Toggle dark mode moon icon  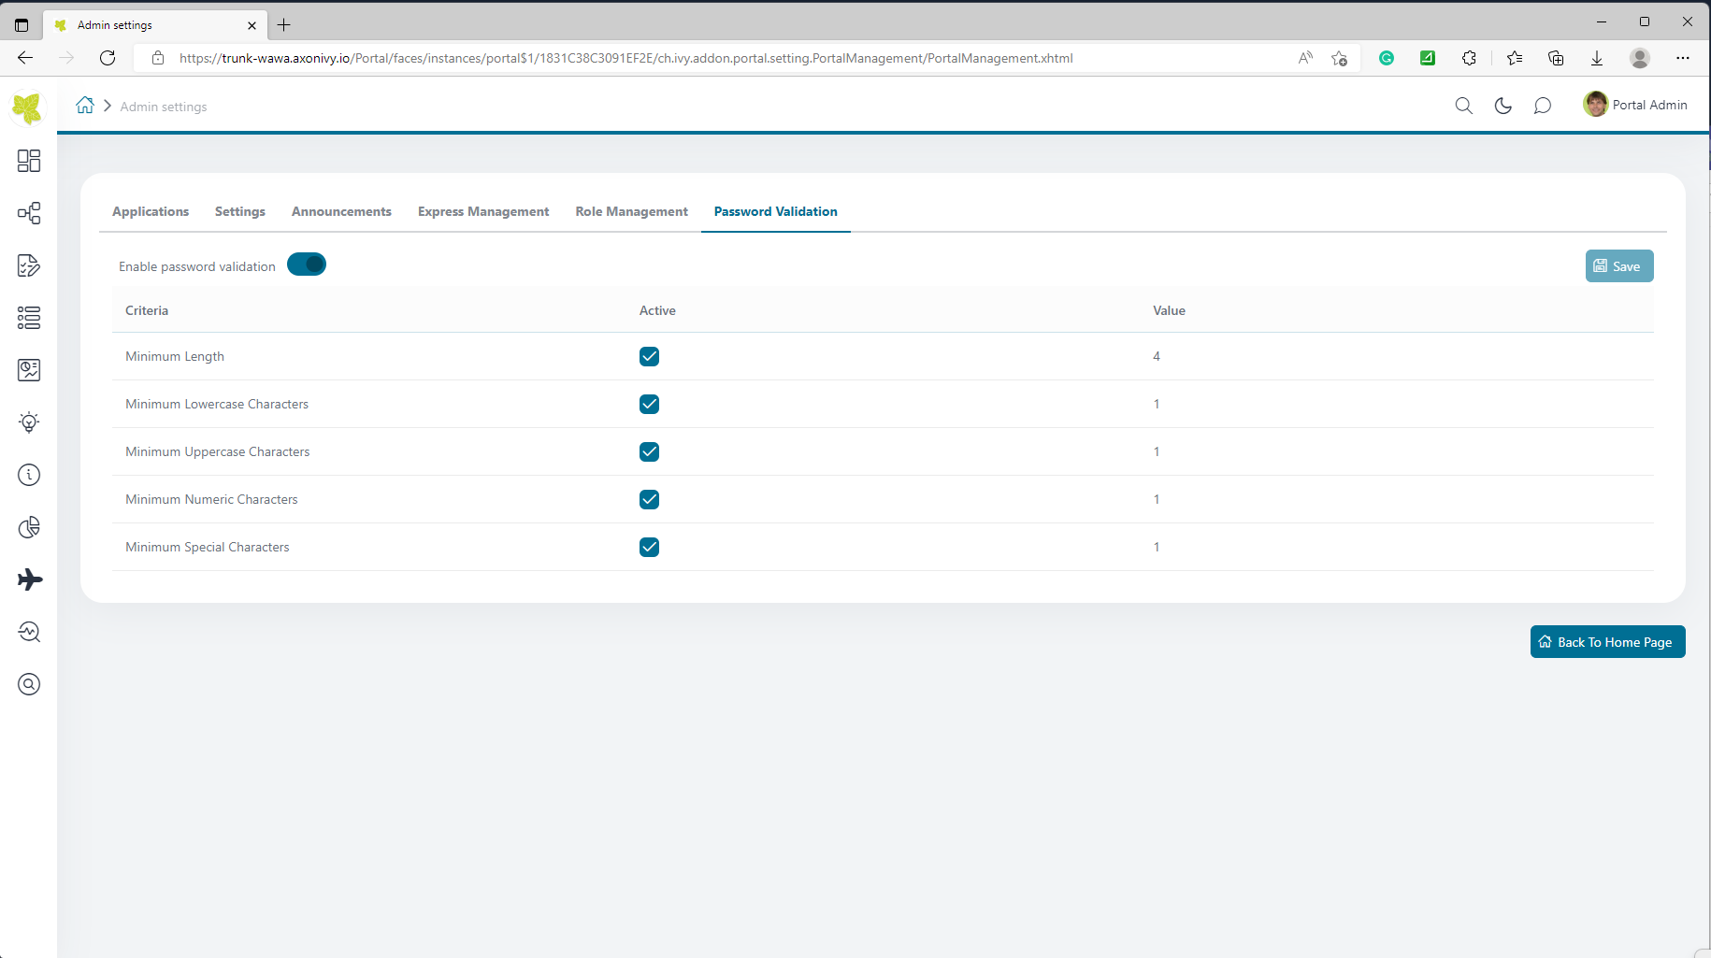pyautogui.click(x=1503, y=106)
